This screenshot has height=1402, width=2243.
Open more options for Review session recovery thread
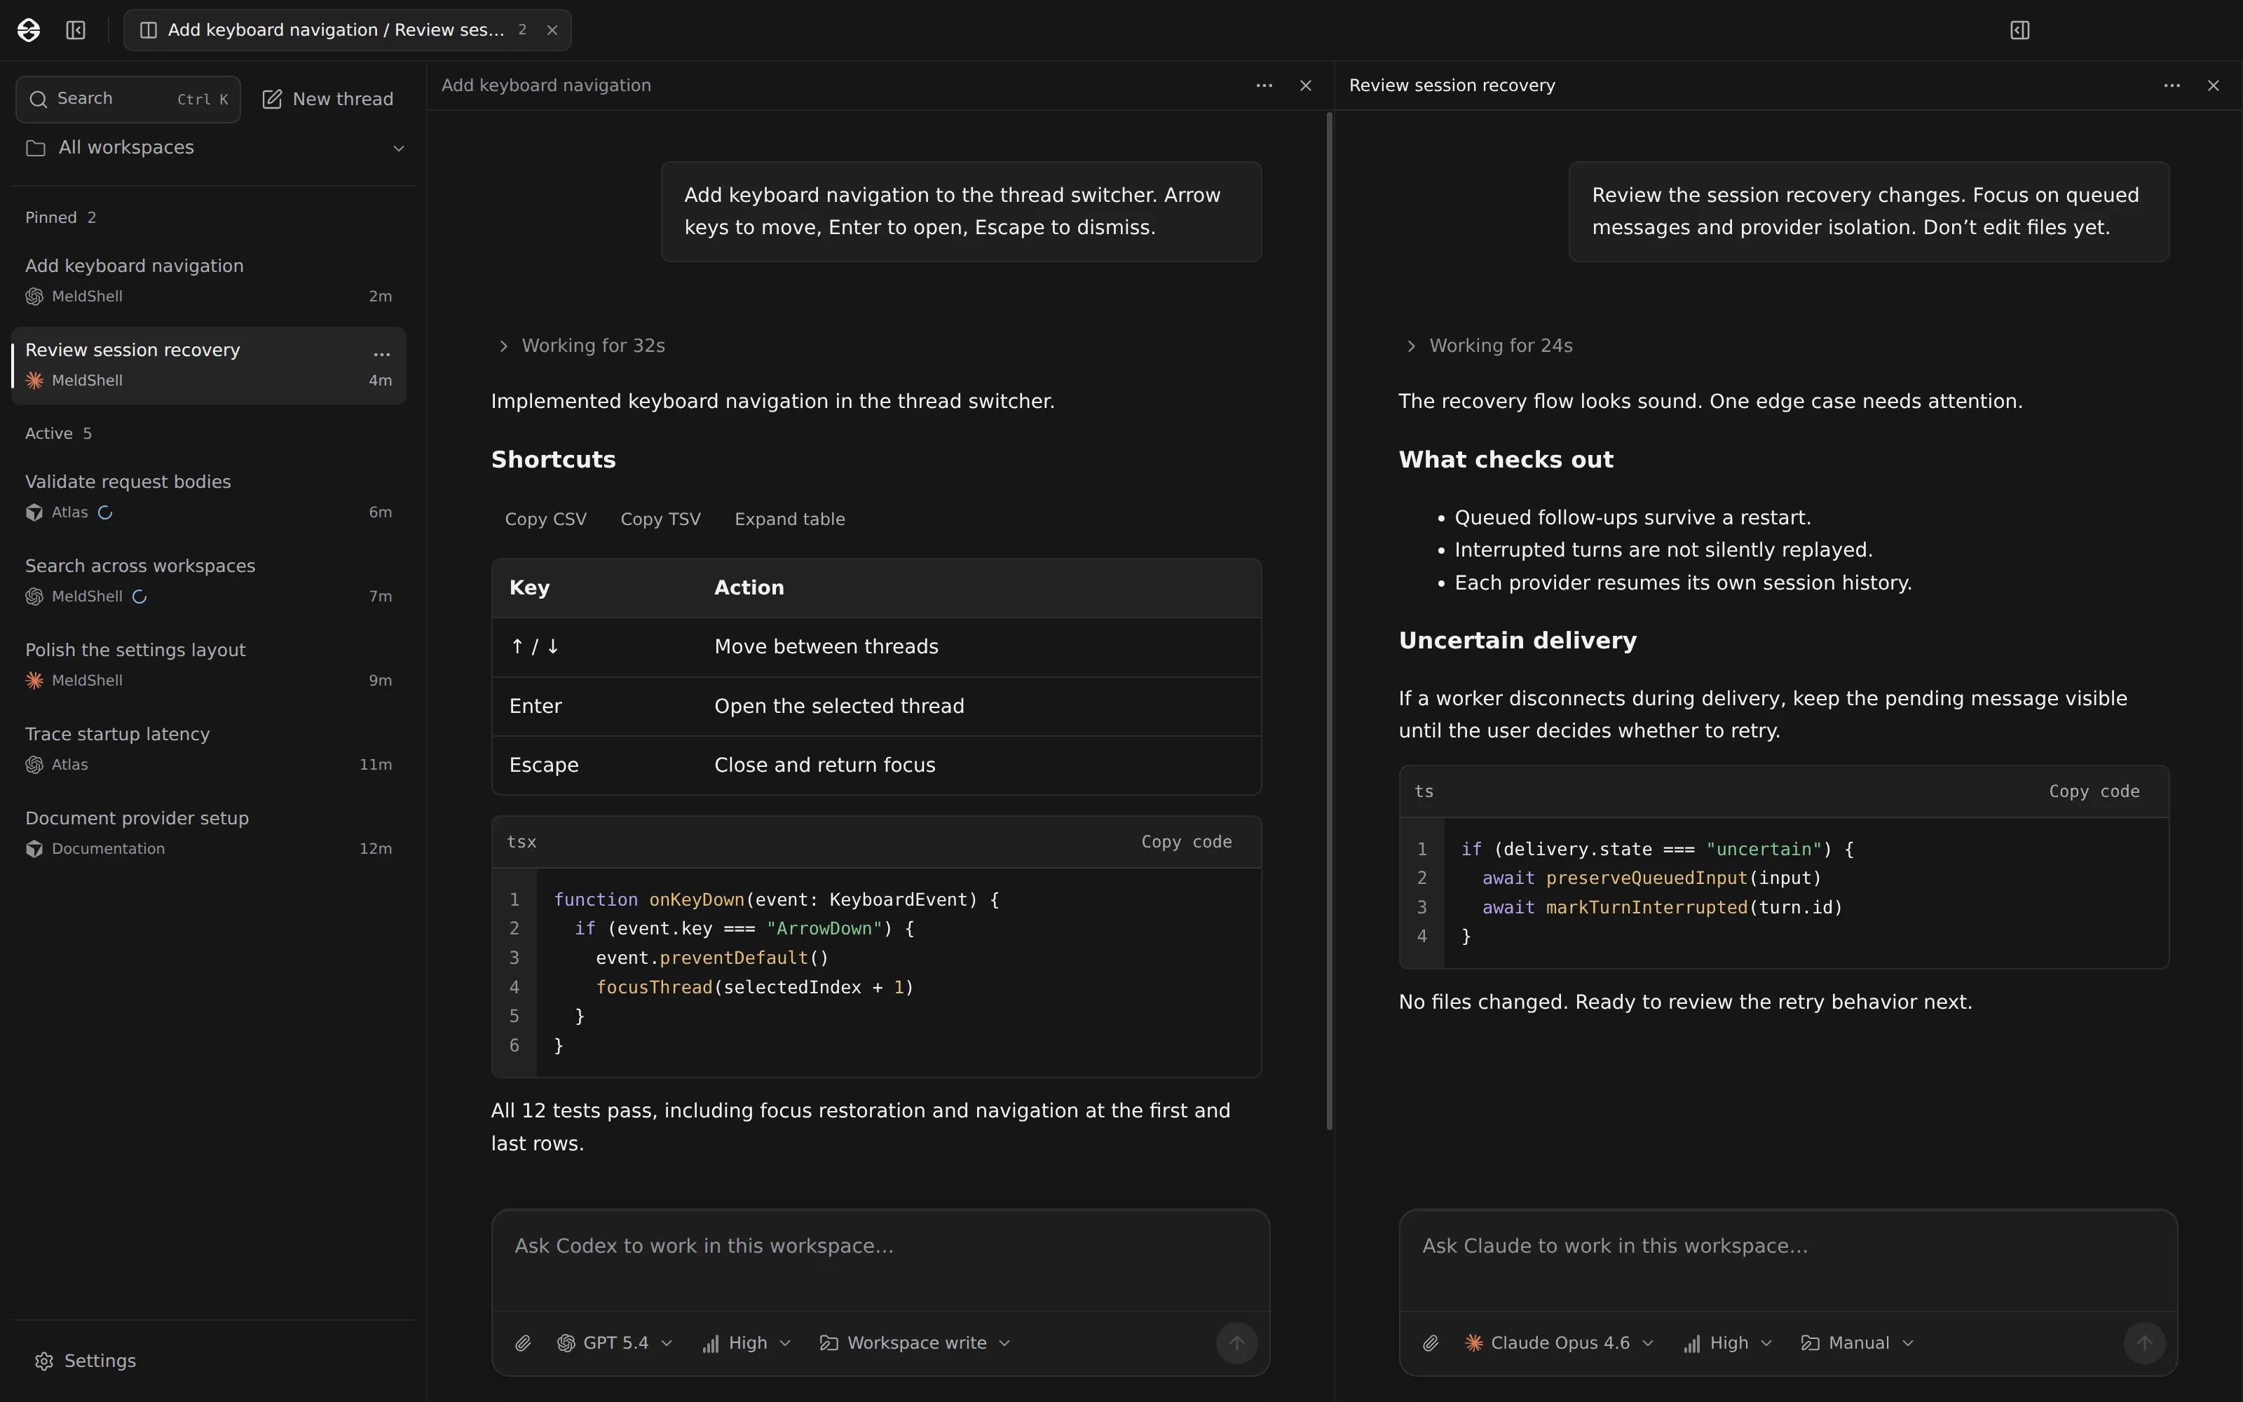coord(382,353)
